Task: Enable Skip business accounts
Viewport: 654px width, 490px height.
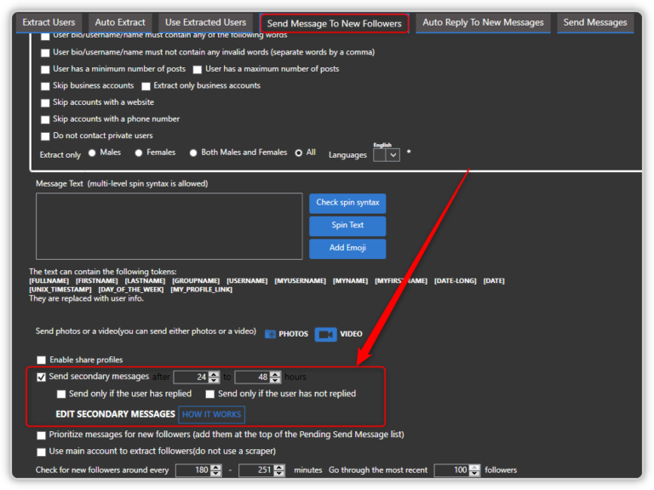Action: coord(45,86)
